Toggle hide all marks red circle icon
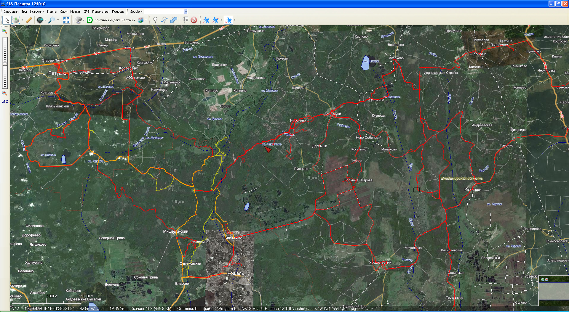569x312 pixels. point(194,20)
